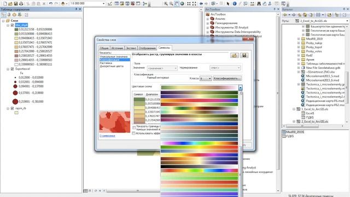Screen dimensions: 350x197
Task: Switch to the Extent (Экстент) tab
Action: tap(131, 48)
